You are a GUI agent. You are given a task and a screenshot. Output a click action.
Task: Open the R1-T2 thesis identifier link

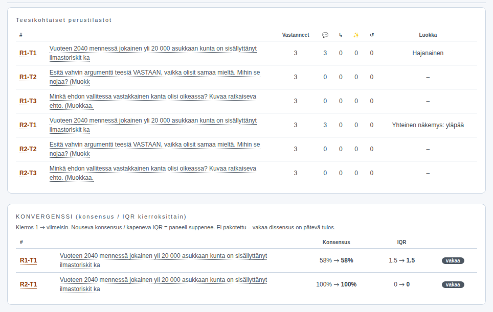(28, 77)
